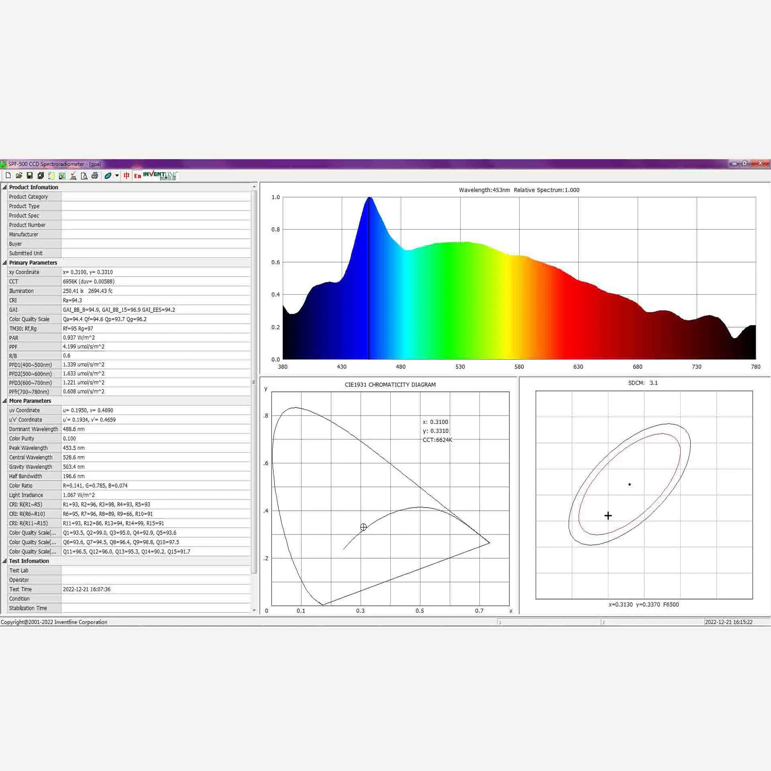
Task: Click the Manufacturer value field
Action: click(156, 235)
